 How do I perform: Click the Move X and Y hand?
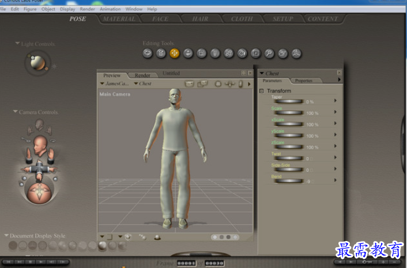coord(51,155)
